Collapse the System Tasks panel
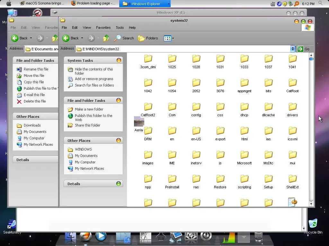This screenshot has height=246, width=329. pyautogui.click(x=119, y=61)
